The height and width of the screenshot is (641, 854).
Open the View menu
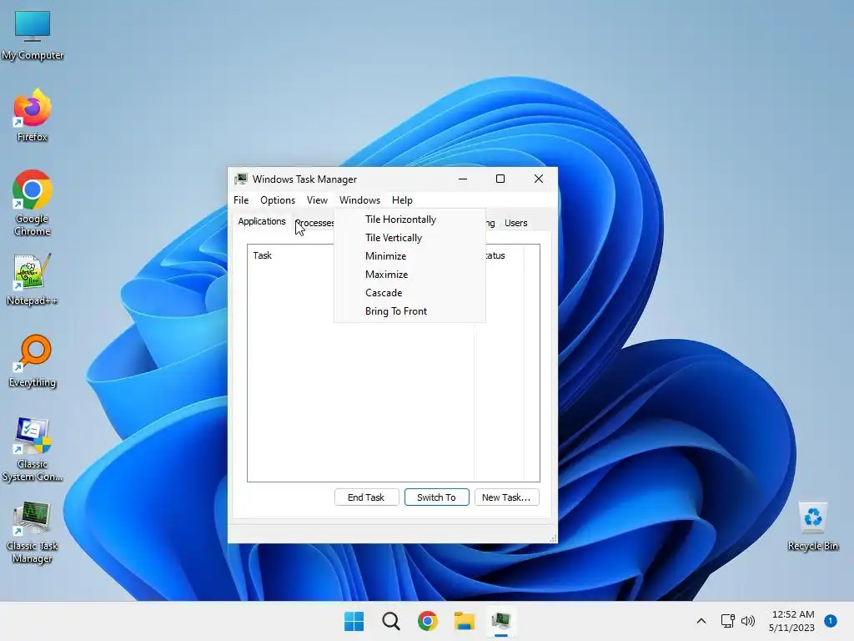point(317,200)
